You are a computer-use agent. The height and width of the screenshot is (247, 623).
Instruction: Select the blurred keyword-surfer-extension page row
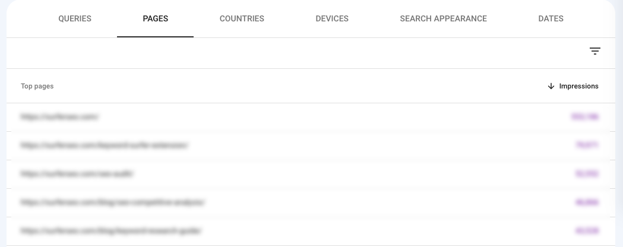click(308, 145)
